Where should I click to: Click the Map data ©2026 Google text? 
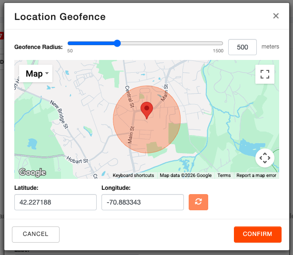(185, 176)
